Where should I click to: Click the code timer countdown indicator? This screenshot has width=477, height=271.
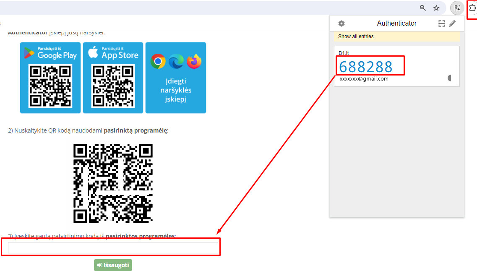pos(450,78)
